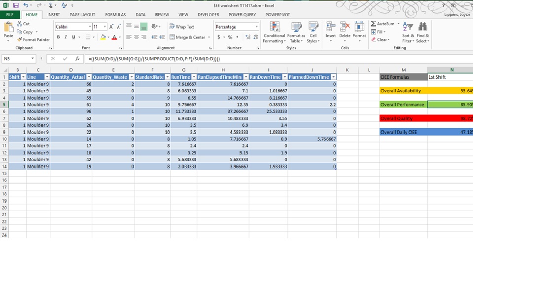Open Quantity_Actual column filter dropdown
The image size is (554, 293).
(x=89, y=77)
